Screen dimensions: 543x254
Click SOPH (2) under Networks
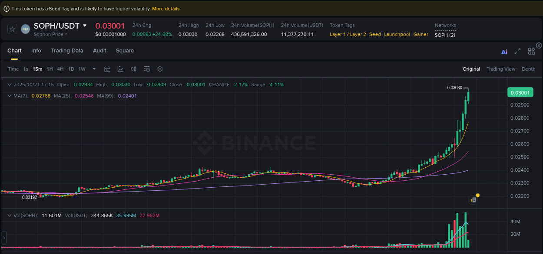[x=444, y=35]
